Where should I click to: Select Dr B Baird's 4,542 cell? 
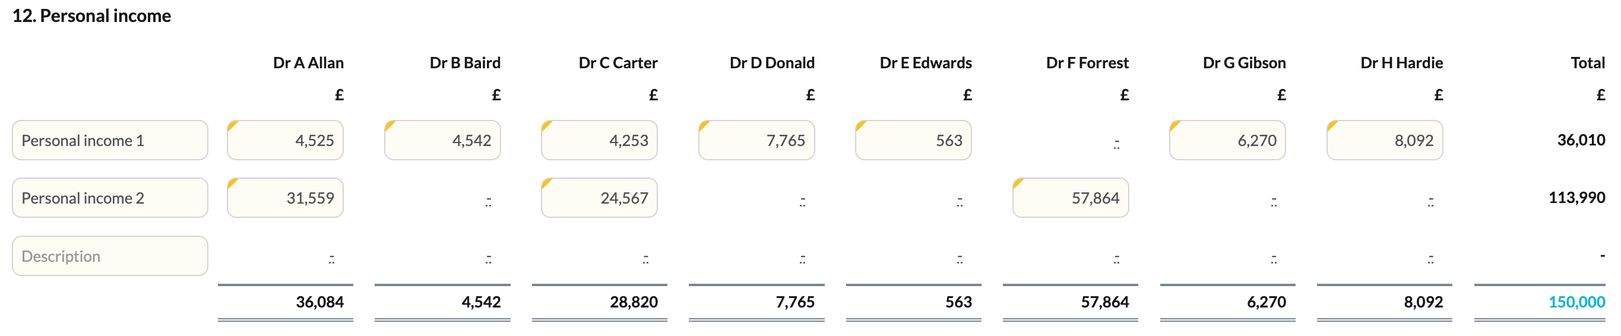442,140
